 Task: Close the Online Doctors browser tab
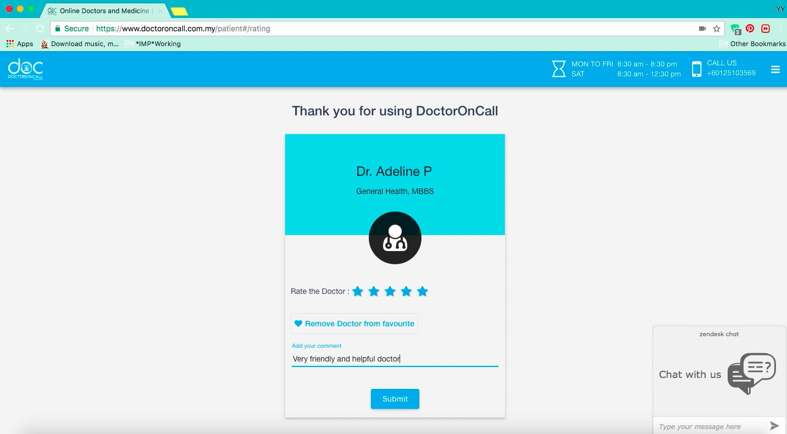tap(160, 11)
